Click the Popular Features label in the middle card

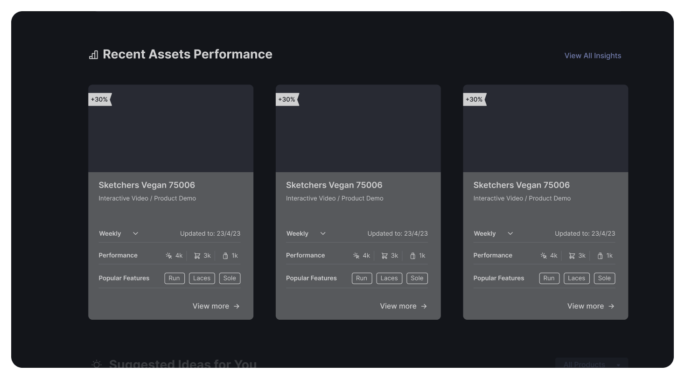pyautogui.click(x=311, y=278)
